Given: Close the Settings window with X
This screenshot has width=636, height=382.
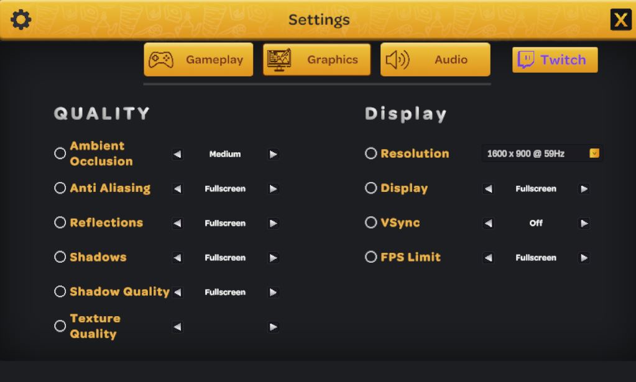Looking at the screenshot, I should [620, 20].
